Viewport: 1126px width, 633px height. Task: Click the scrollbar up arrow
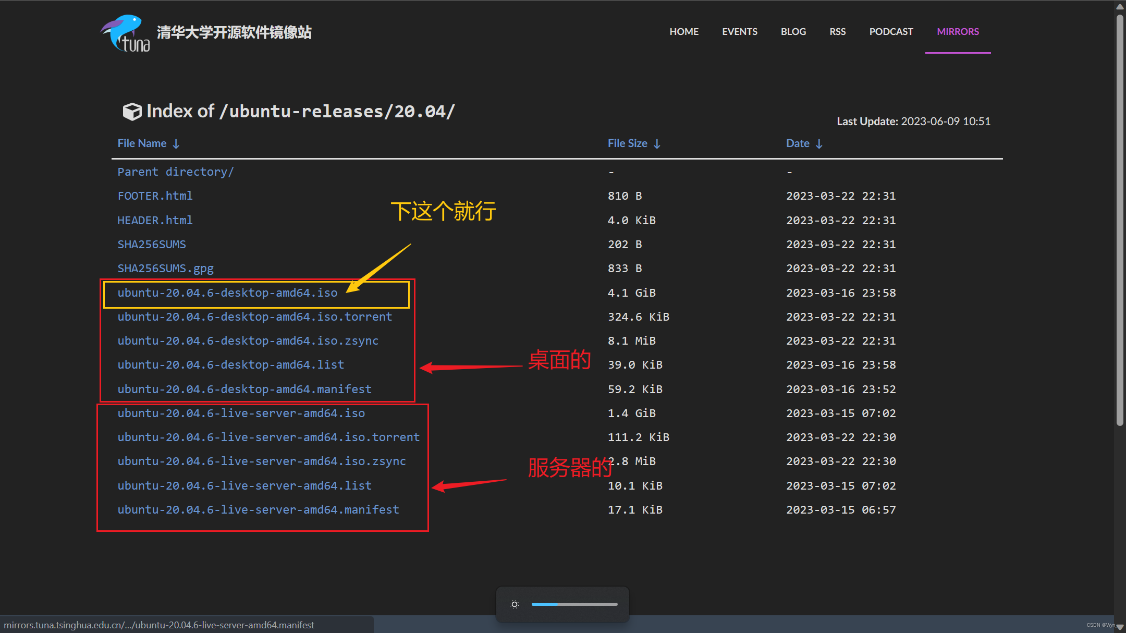point(1119,6)
